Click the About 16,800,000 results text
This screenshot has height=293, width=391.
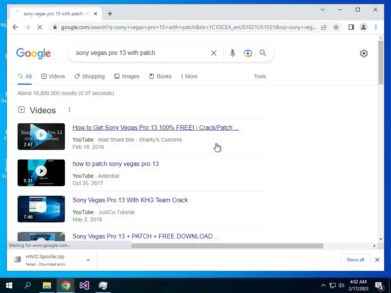coord(66,93)
